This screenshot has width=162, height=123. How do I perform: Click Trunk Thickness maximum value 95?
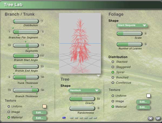[x=43, y=77]
